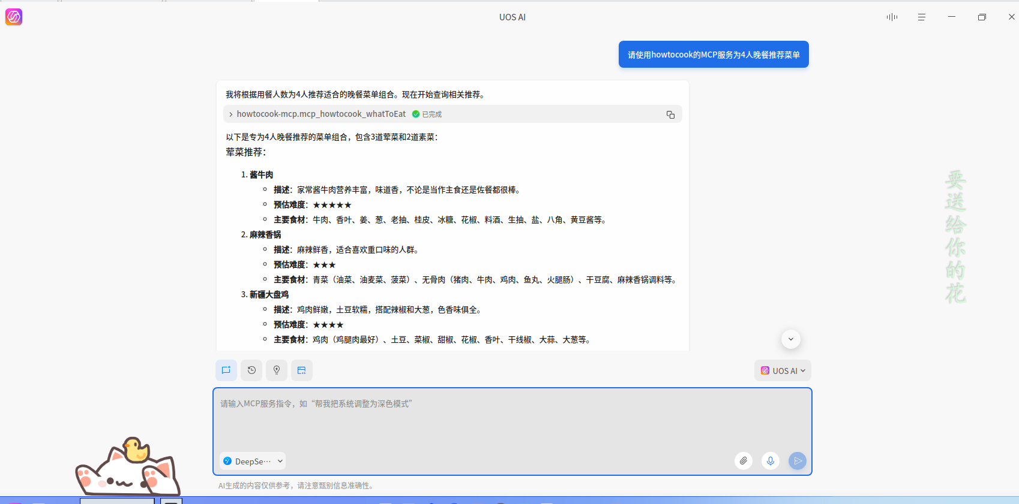Minimize the UOS AI window

[952, 17]
